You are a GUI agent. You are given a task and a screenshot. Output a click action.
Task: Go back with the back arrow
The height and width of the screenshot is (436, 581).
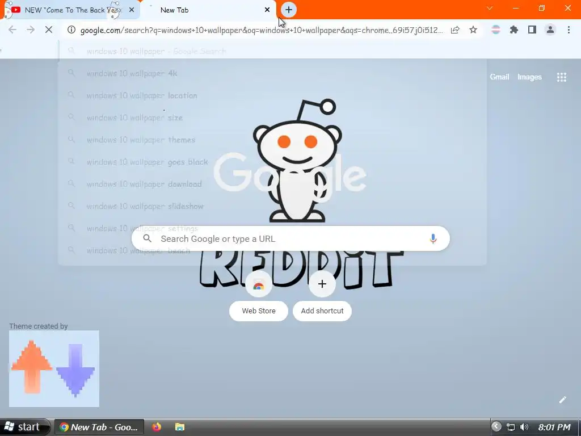12,30
